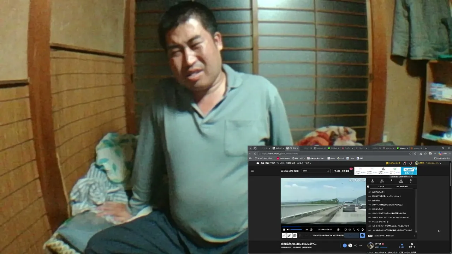Toggle comment display on the video

click(345, 230)
